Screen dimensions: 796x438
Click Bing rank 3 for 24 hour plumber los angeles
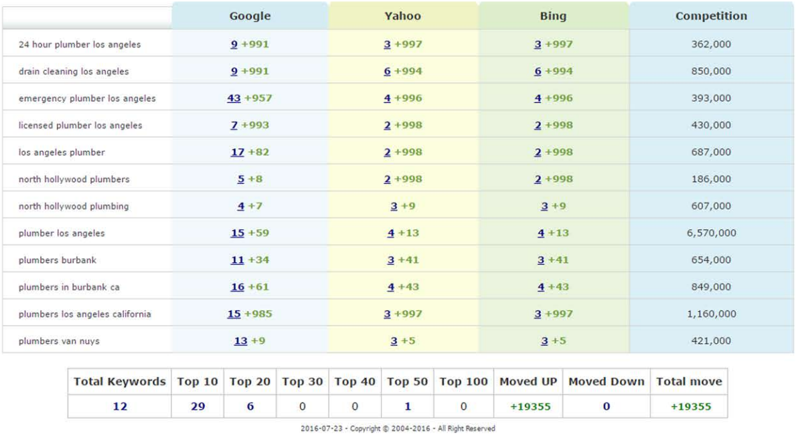tap(538, 44)
